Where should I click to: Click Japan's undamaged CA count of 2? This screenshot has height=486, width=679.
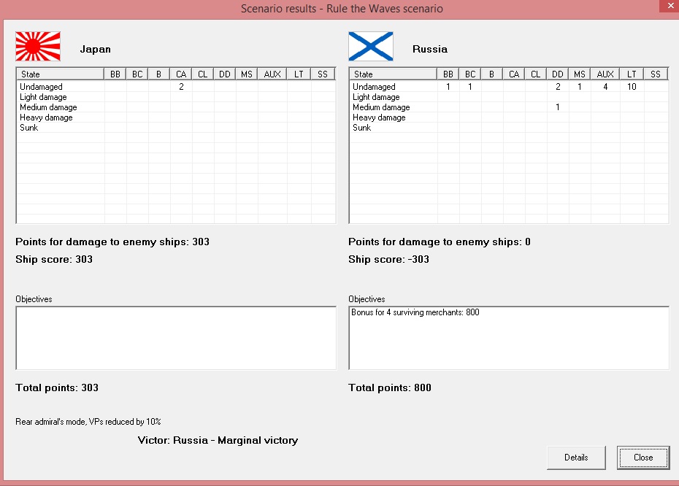182,87
